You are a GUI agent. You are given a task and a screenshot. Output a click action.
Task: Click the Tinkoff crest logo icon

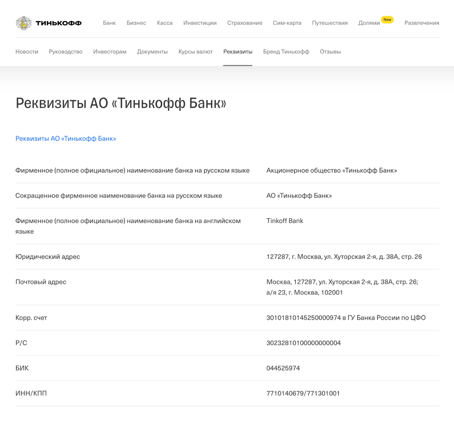24,23
